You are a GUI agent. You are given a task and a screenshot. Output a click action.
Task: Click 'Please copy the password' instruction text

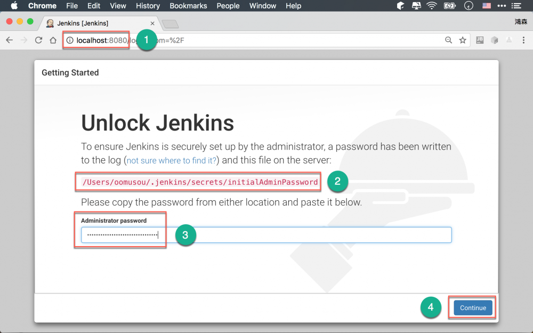[221, 202]
